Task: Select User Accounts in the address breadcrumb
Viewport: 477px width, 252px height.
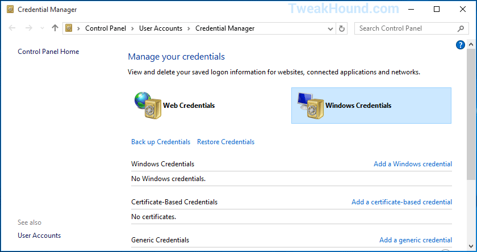Action: click(161, 28)
